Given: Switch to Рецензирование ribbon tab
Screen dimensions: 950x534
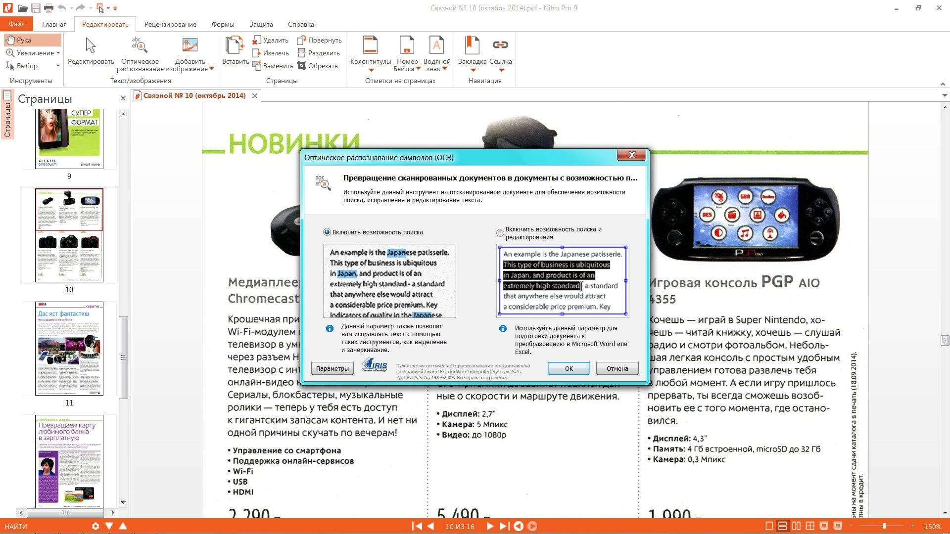Looking at the screenshot, I should 170,24.
